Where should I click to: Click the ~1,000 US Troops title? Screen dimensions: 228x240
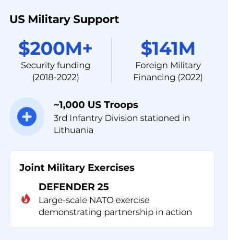[96, 105]
